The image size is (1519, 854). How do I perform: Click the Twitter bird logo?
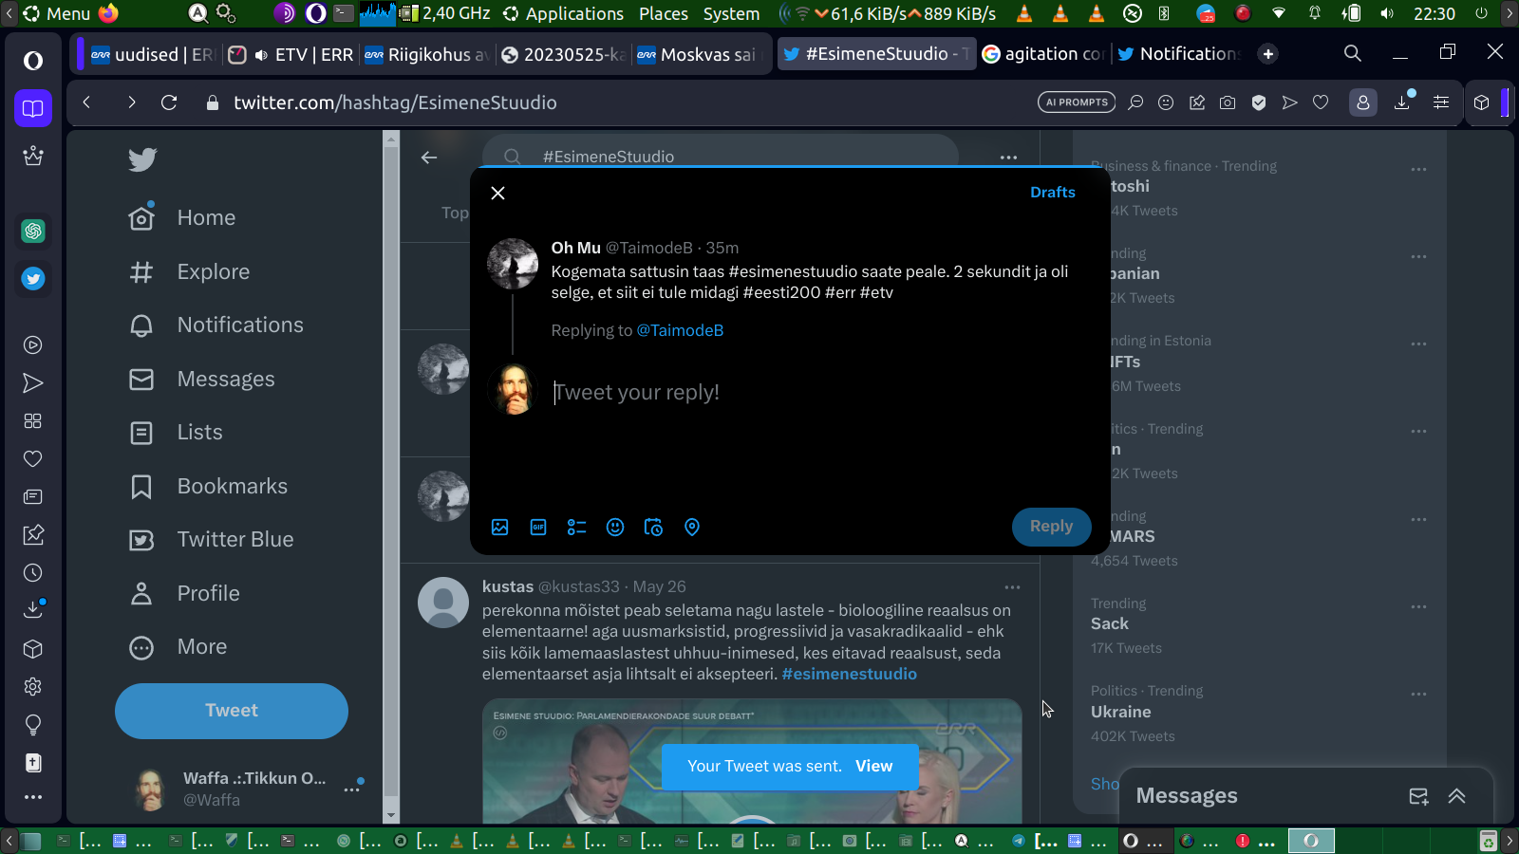coord(142,159)
